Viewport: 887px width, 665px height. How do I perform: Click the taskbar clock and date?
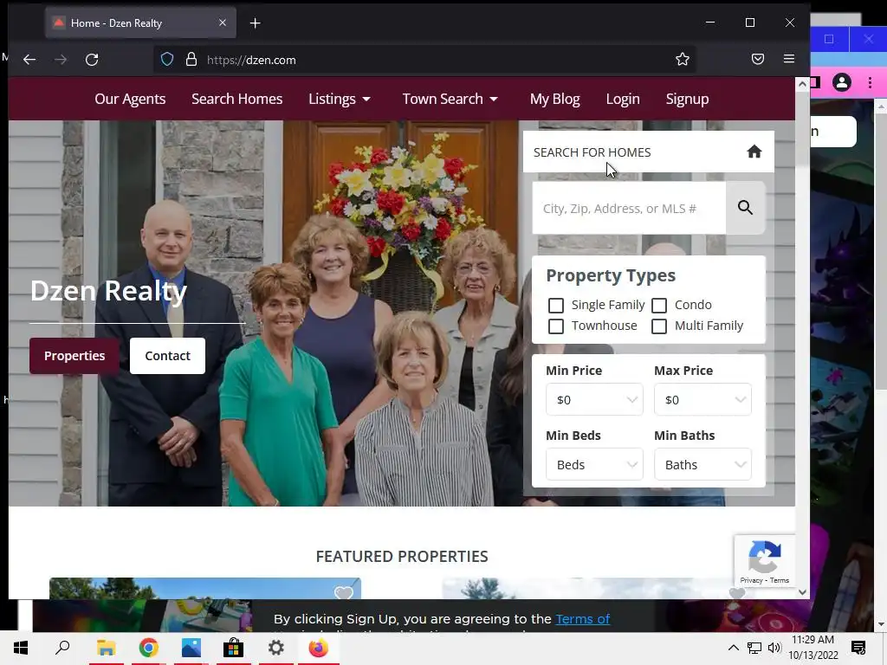[x=813, y=648]
